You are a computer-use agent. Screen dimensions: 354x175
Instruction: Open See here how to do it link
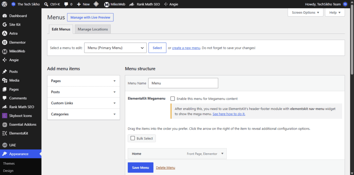click(x=229, y=114)
